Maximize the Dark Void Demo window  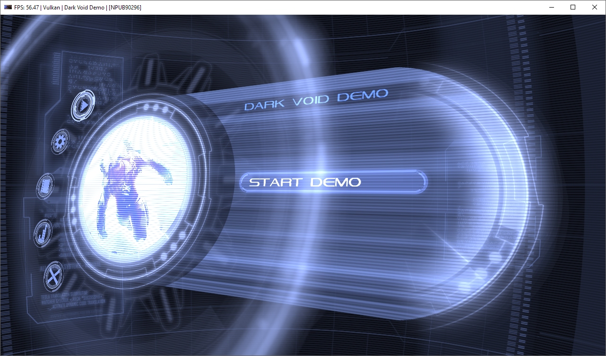573,7
